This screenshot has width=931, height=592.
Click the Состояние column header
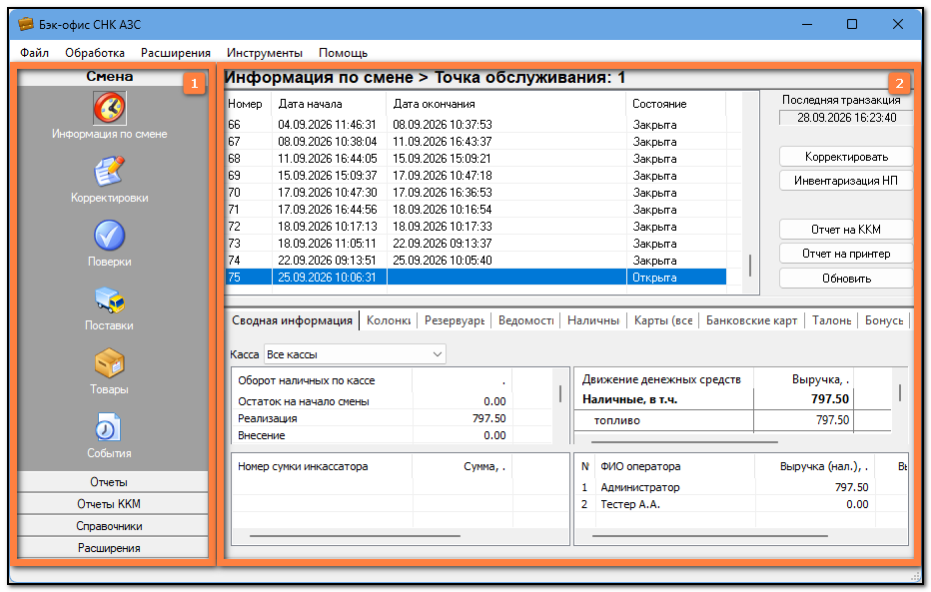point(675,104)
